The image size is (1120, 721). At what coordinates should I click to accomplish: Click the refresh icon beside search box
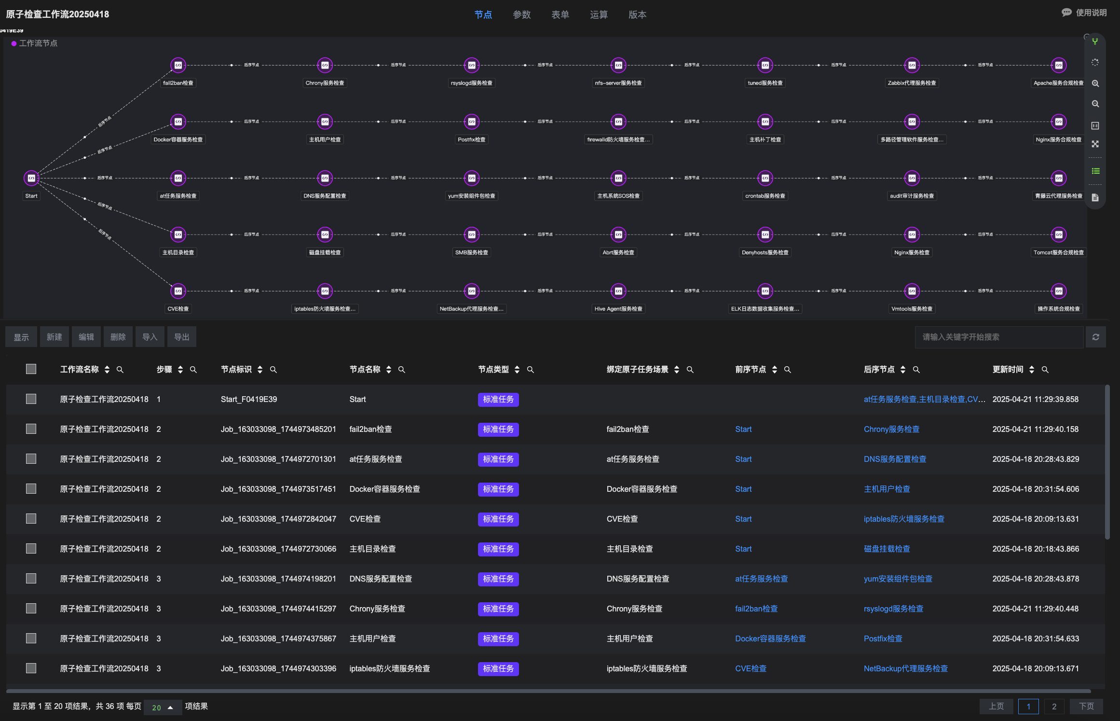coord(1095,337)
